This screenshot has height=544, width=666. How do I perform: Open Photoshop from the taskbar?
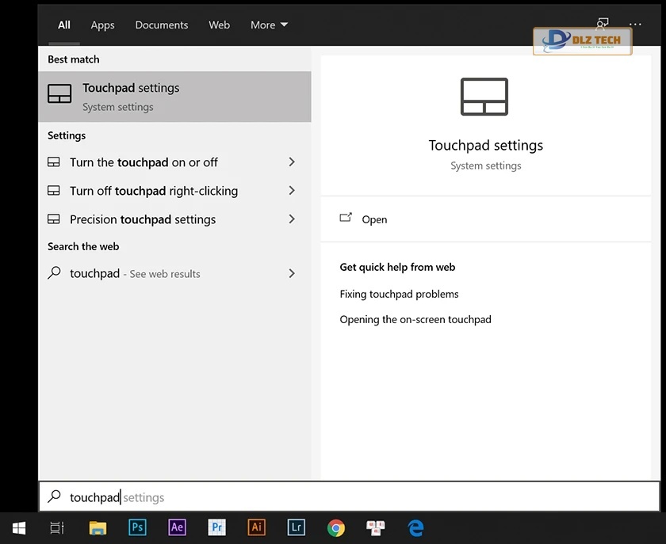(137, 527)
